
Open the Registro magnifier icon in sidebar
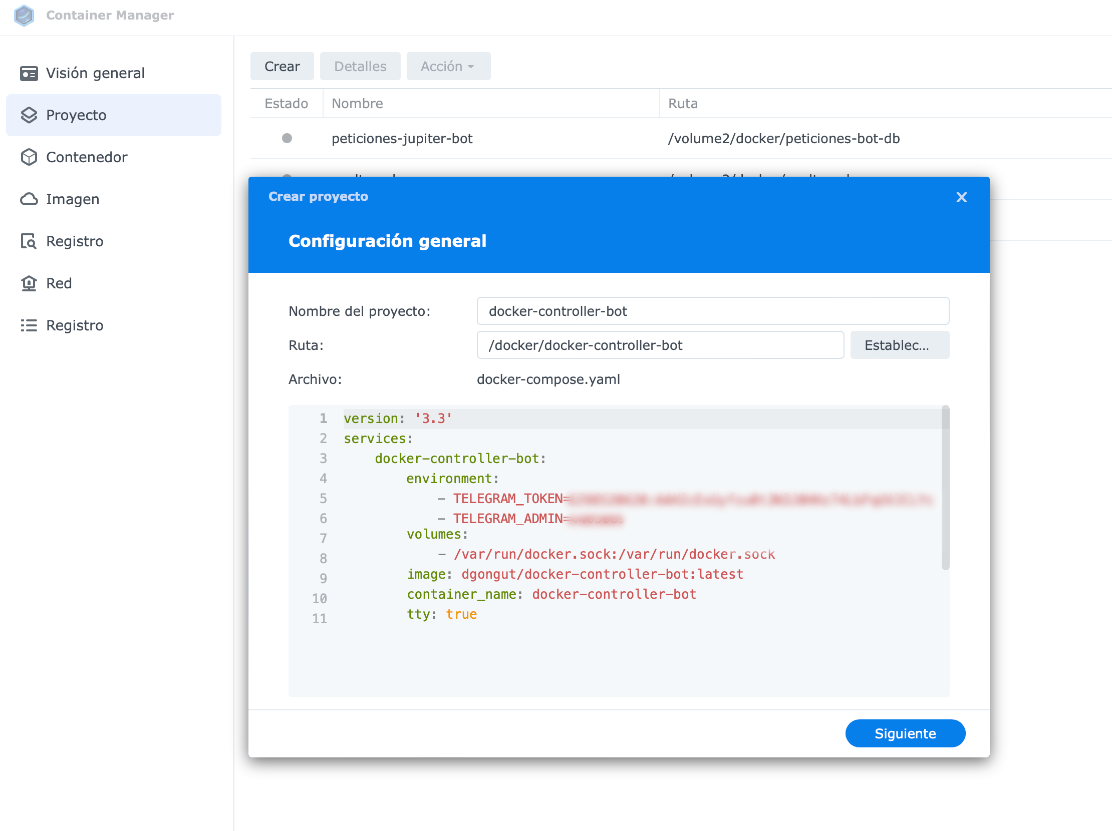(29, 242)
